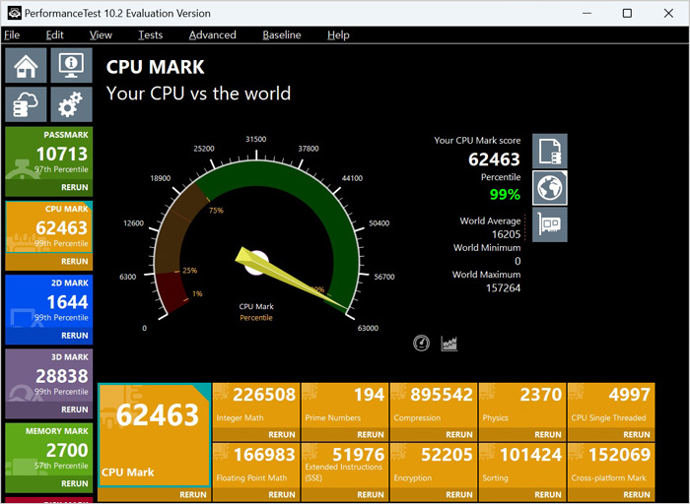Click the World Maximum 157264 value

pos(503,287)
